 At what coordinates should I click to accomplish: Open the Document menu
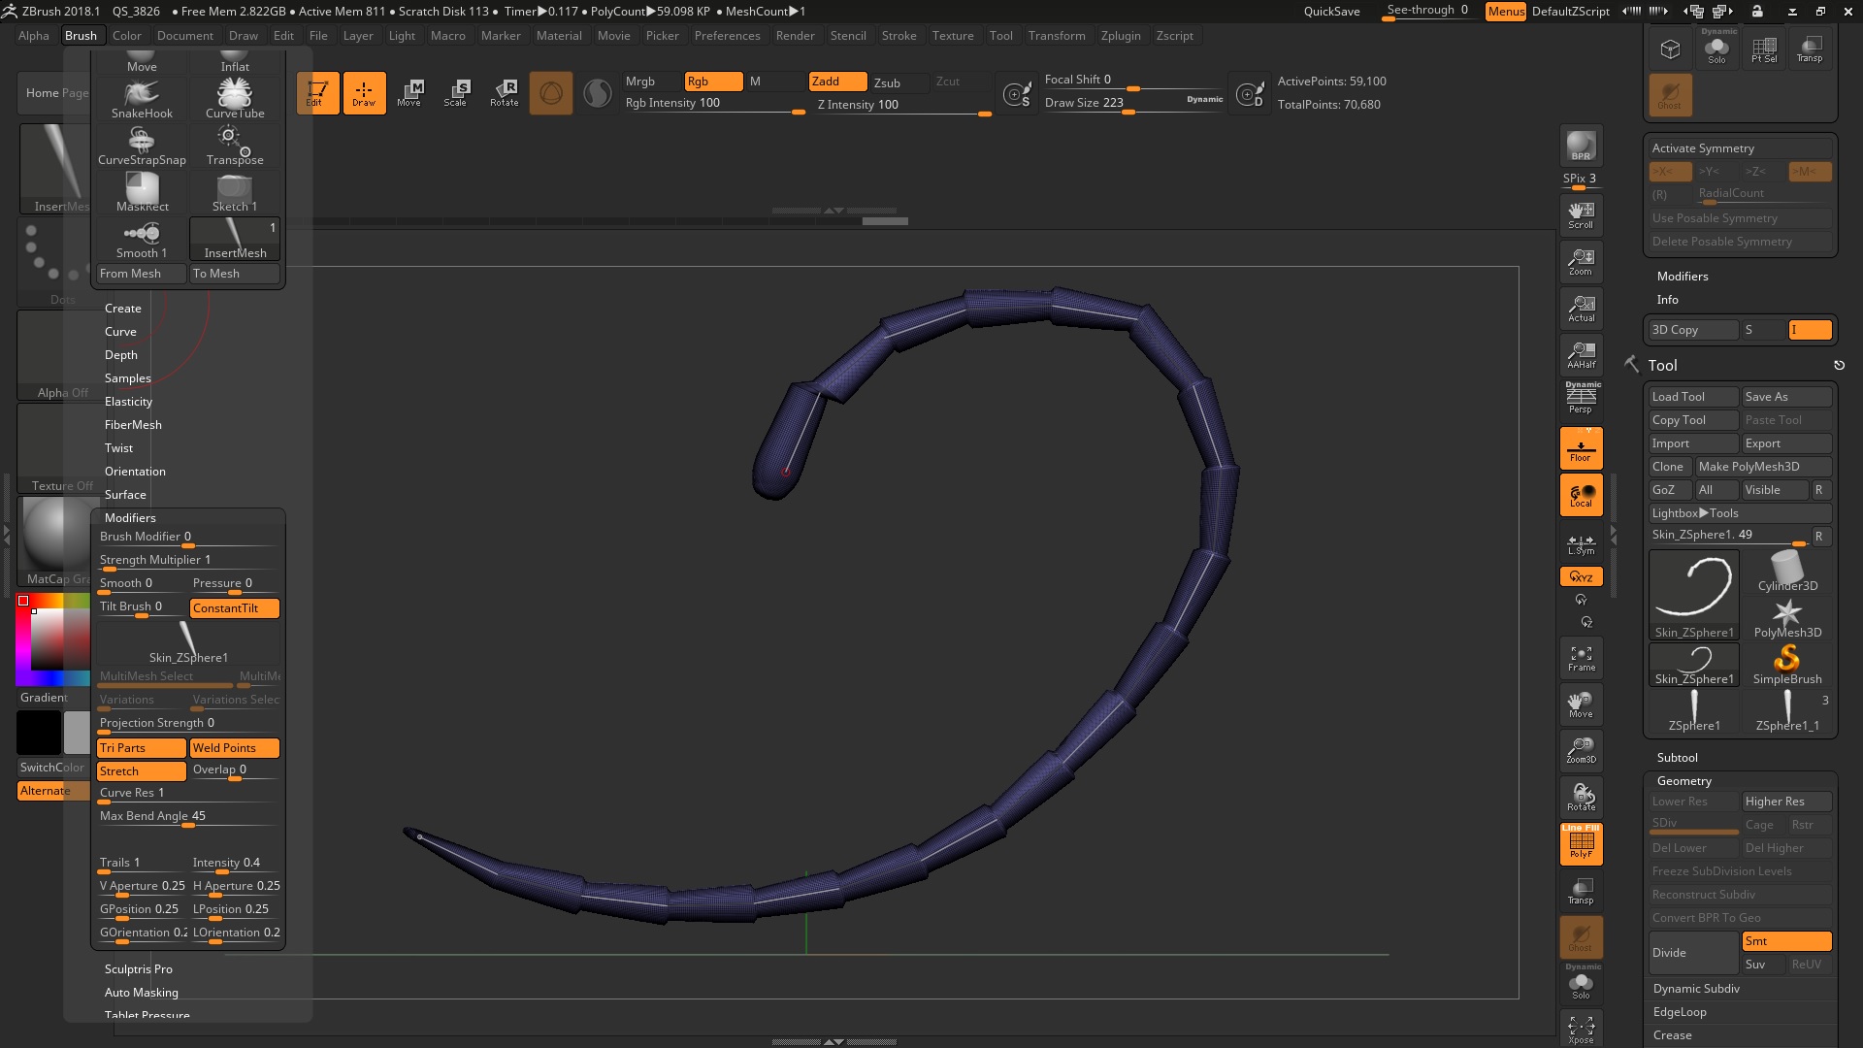[x=184, y=36]
